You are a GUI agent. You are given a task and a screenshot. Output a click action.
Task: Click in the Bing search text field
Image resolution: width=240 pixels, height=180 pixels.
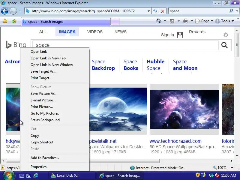click(125, 45)
